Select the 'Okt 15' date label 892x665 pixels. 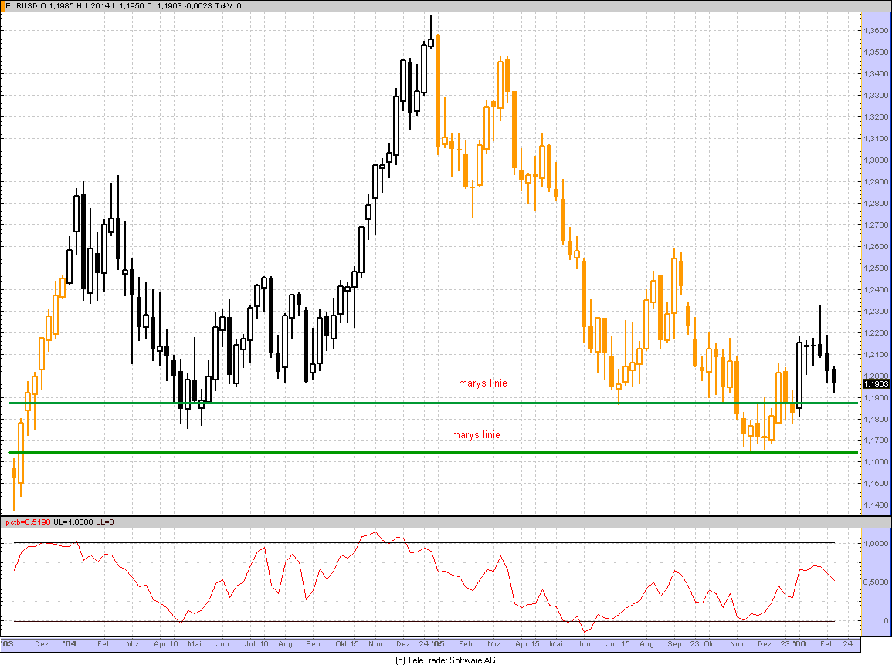click(x=348, y=643)
